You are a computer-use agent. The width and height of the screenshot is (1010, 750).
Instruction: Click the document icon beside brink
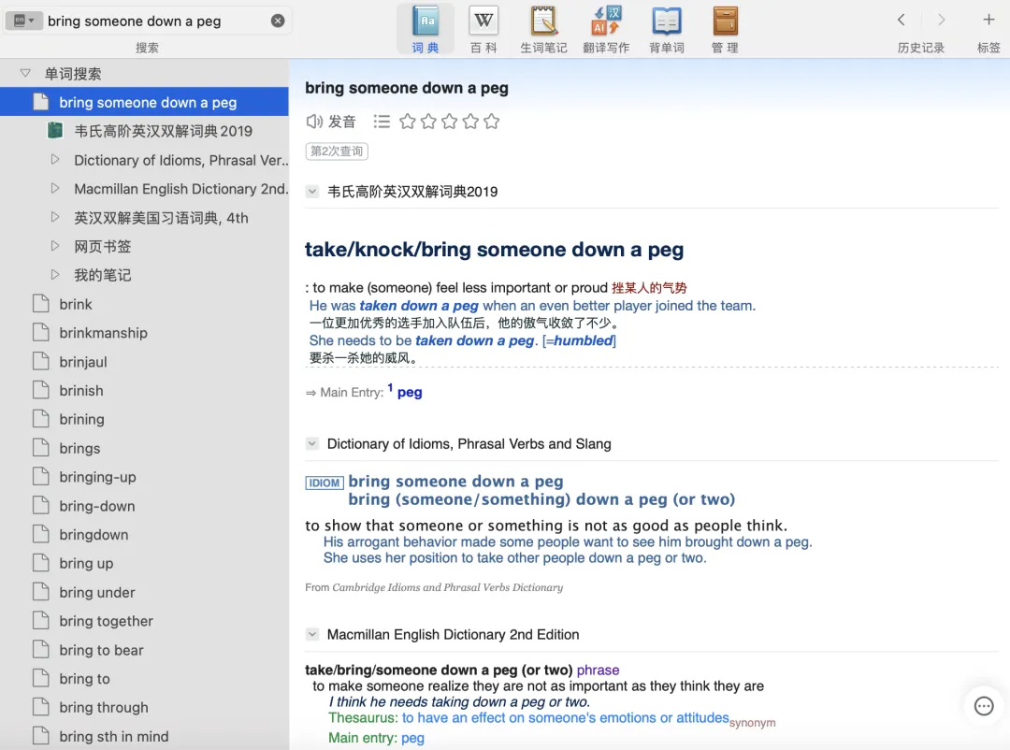[40, 304]
